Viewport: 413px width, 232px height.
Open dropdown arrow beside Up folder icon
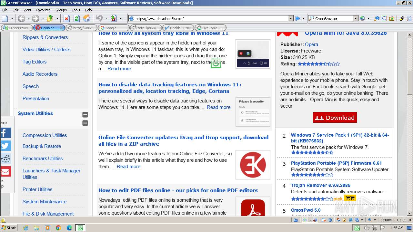pos(57,18)
